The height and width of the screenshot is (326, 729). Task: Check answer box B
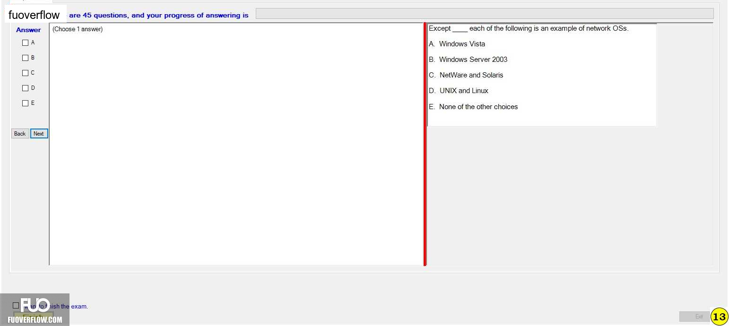point(26,58)
